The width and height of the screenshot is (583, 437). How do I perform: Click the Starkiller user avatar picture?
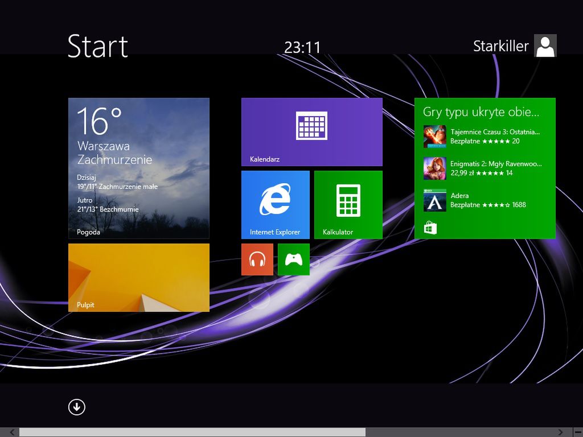(545, 46)
